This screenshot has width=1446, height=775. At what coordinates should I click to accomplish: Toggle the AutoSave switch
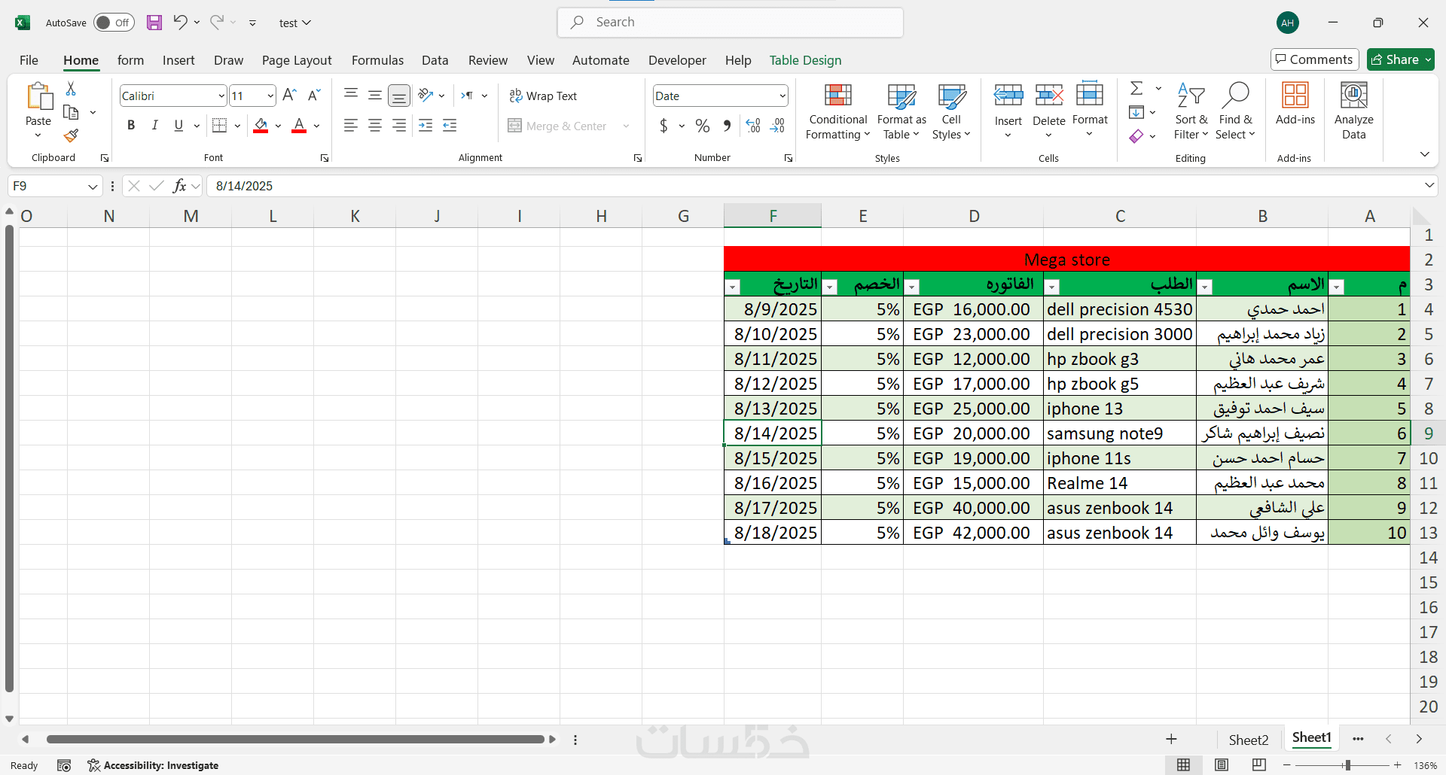pos(114,23)
